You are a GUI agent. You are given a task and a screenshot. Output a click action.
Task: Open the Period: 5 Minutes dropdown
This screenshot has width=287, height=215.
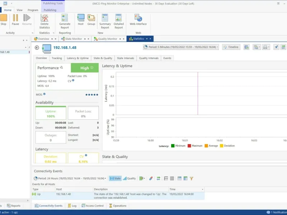coord(180,47)
